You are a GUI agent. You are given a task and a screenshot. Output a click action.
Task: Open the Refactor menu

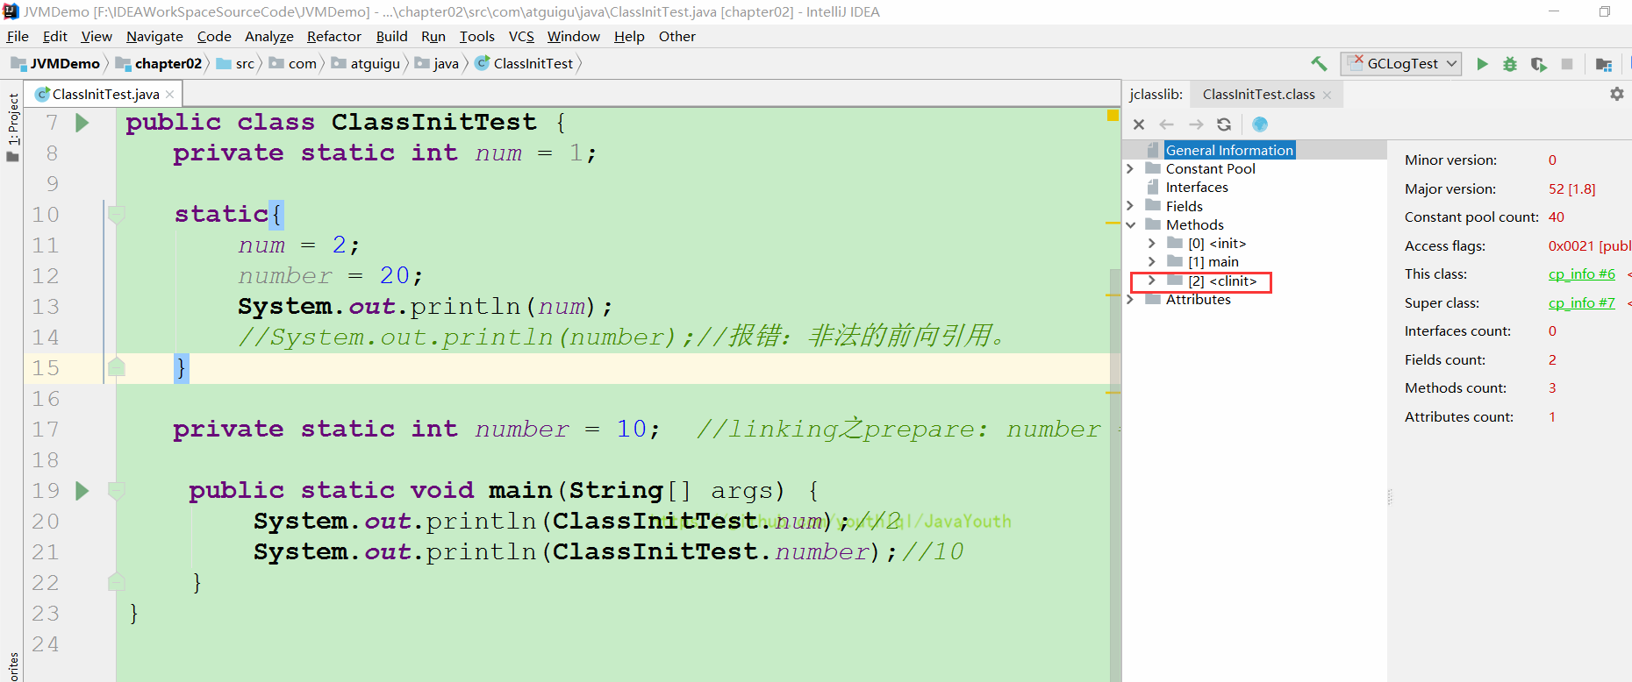pyautogui.click(x=333, y=36)
